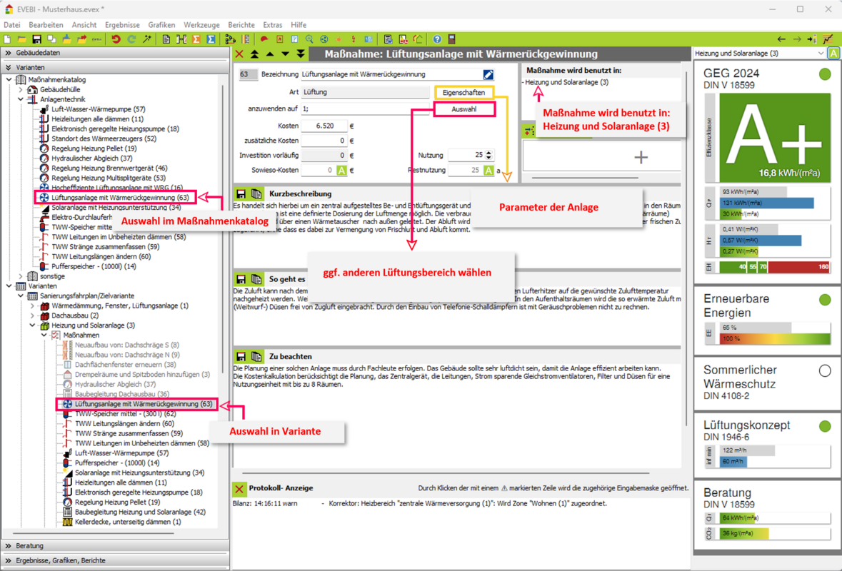Click the blue help question mark icon
842x571 pixels.
click(x=437, y=39)
